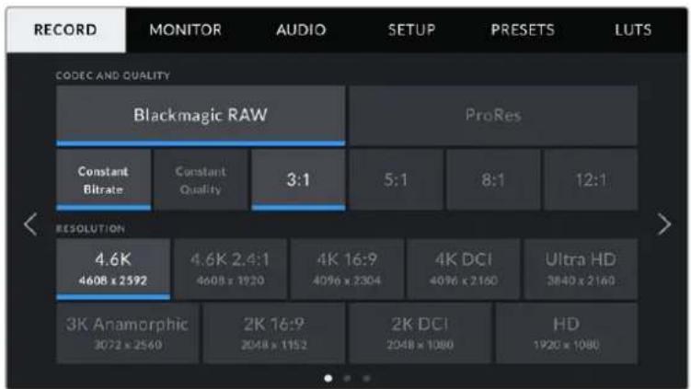Choose 4.6K 4608 x 2592 resolution
The image size is (691, 389).
point(113,269)
